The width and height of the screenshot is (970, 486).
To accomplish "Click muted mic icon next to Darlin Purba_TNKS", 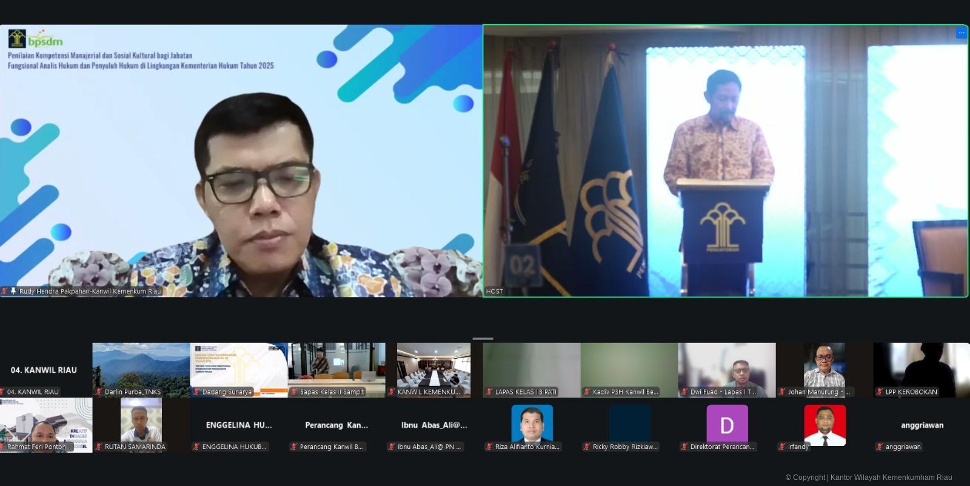I will [x=99, y=392].
